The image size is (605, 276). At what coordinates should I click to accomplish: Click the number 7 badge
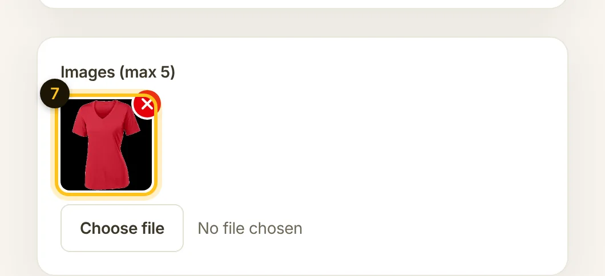[55, 94]
